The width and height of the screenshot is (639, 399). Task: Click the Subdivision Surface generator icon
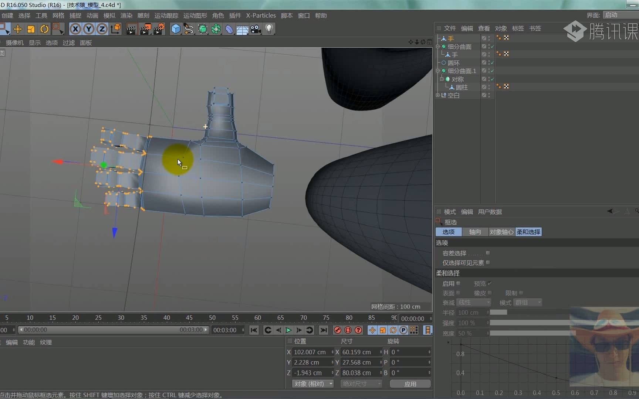click(x=202, y=29)
